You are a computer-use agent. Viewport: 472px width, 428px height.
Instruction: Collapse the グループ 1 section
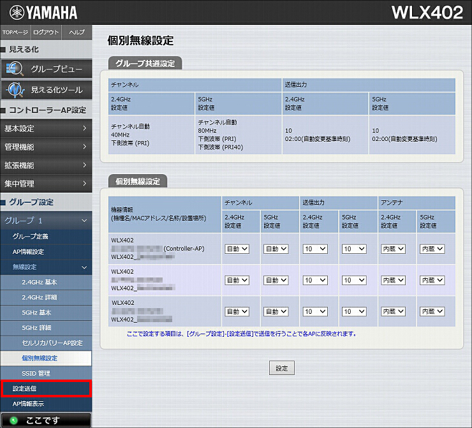[46, 221]
